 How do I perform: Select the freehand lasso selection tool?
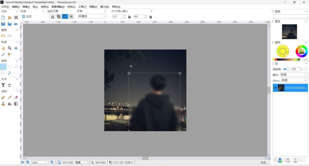[3, 73]
